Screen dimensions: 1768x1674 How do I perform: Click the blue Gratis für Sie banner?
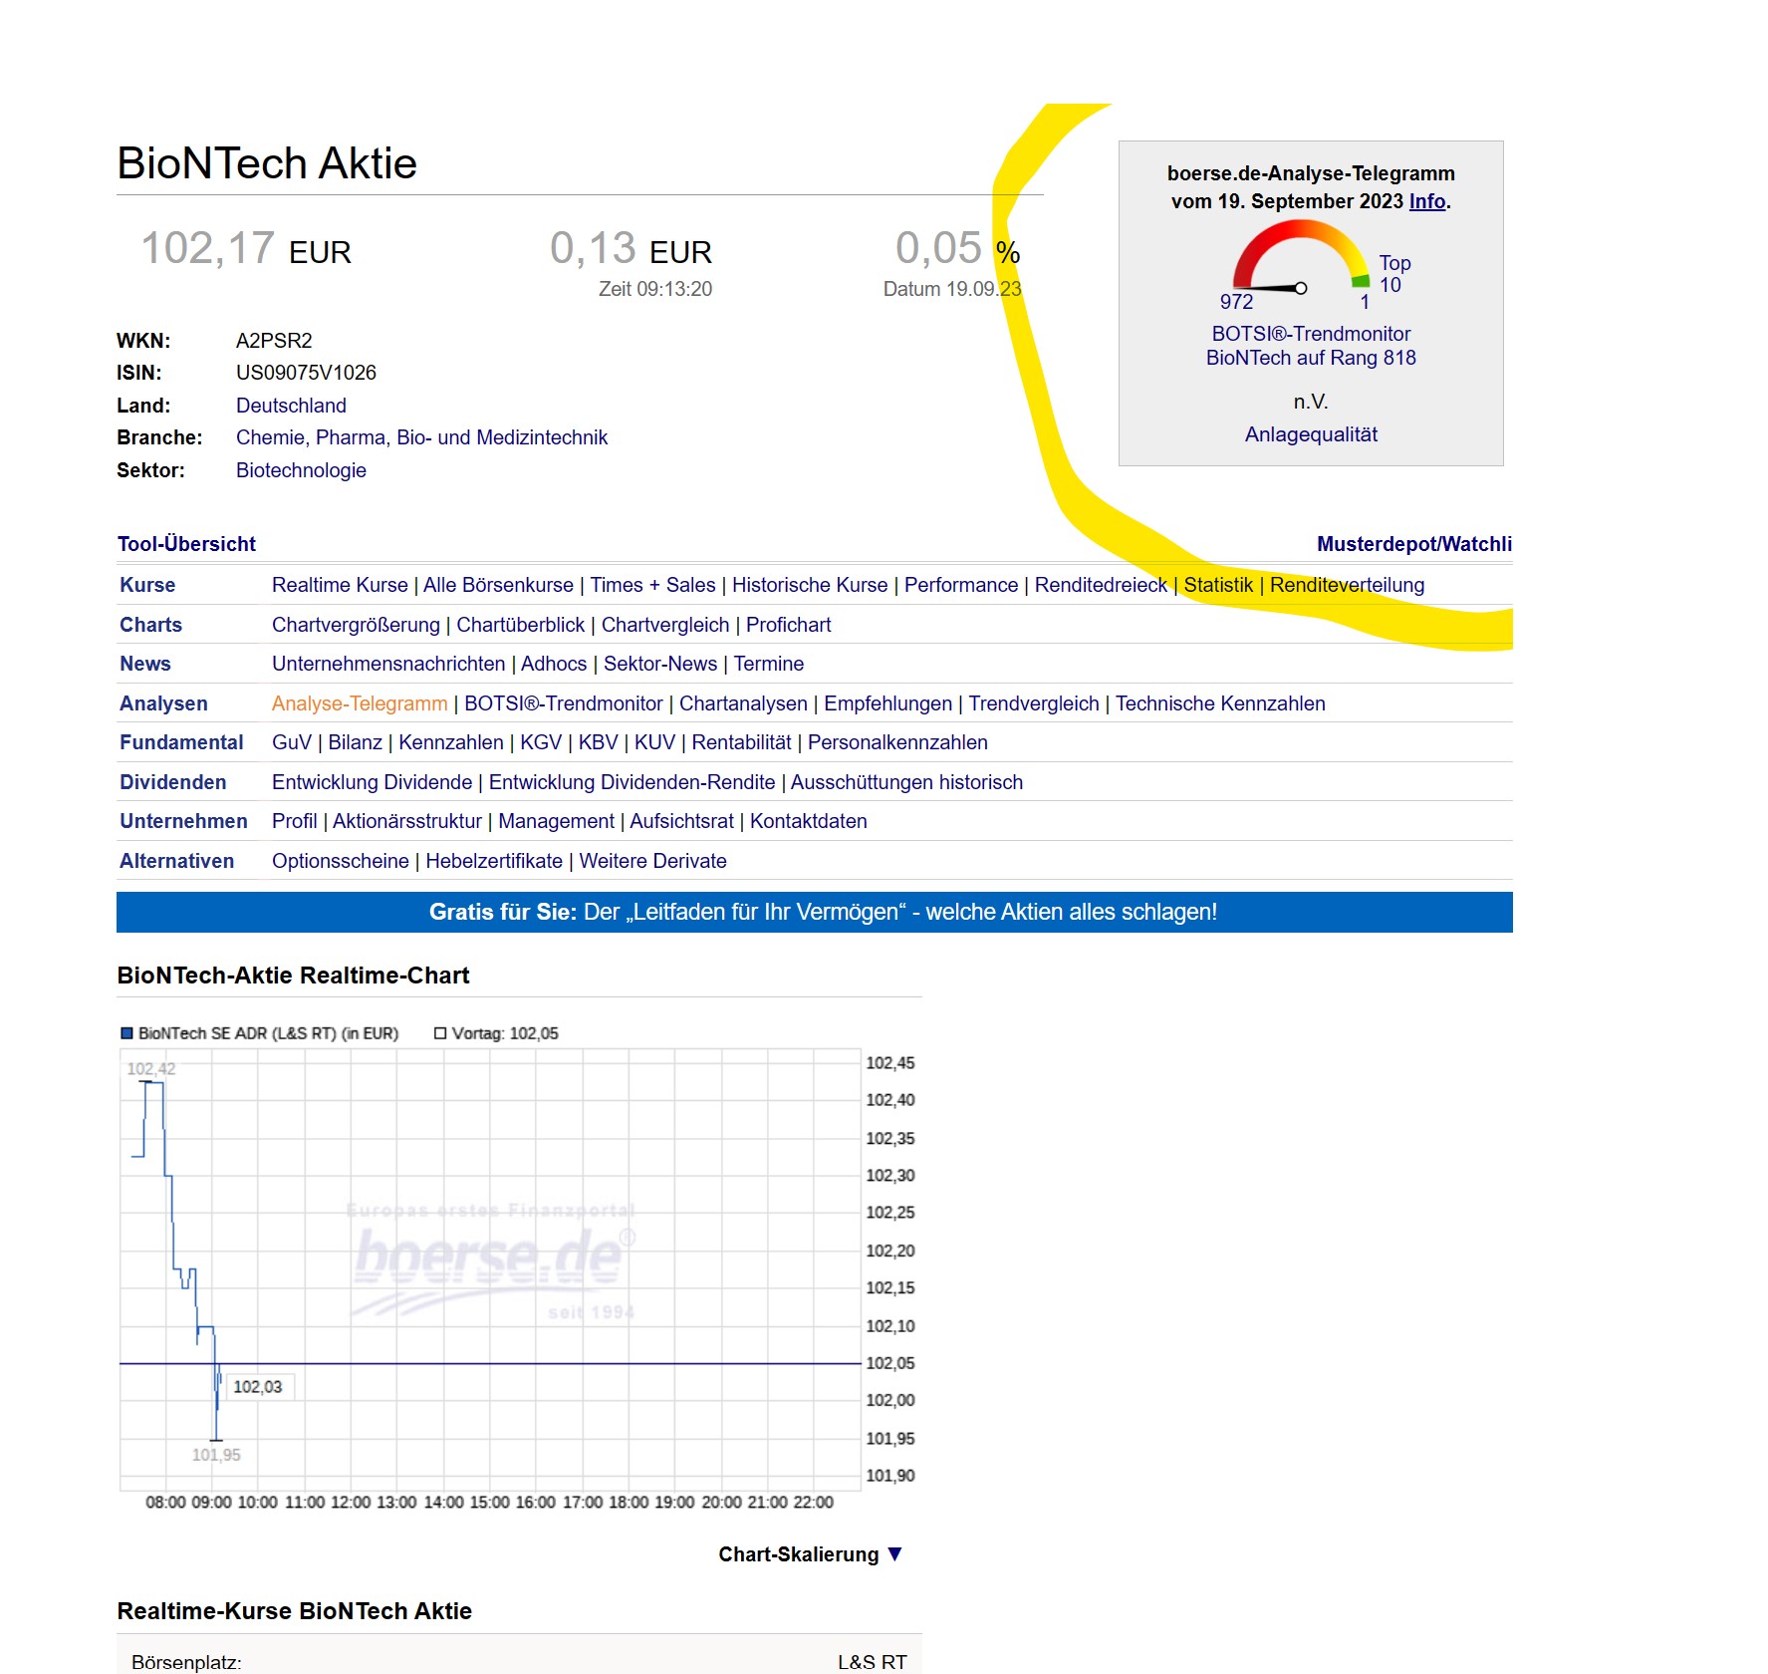[x=815, y=912]
